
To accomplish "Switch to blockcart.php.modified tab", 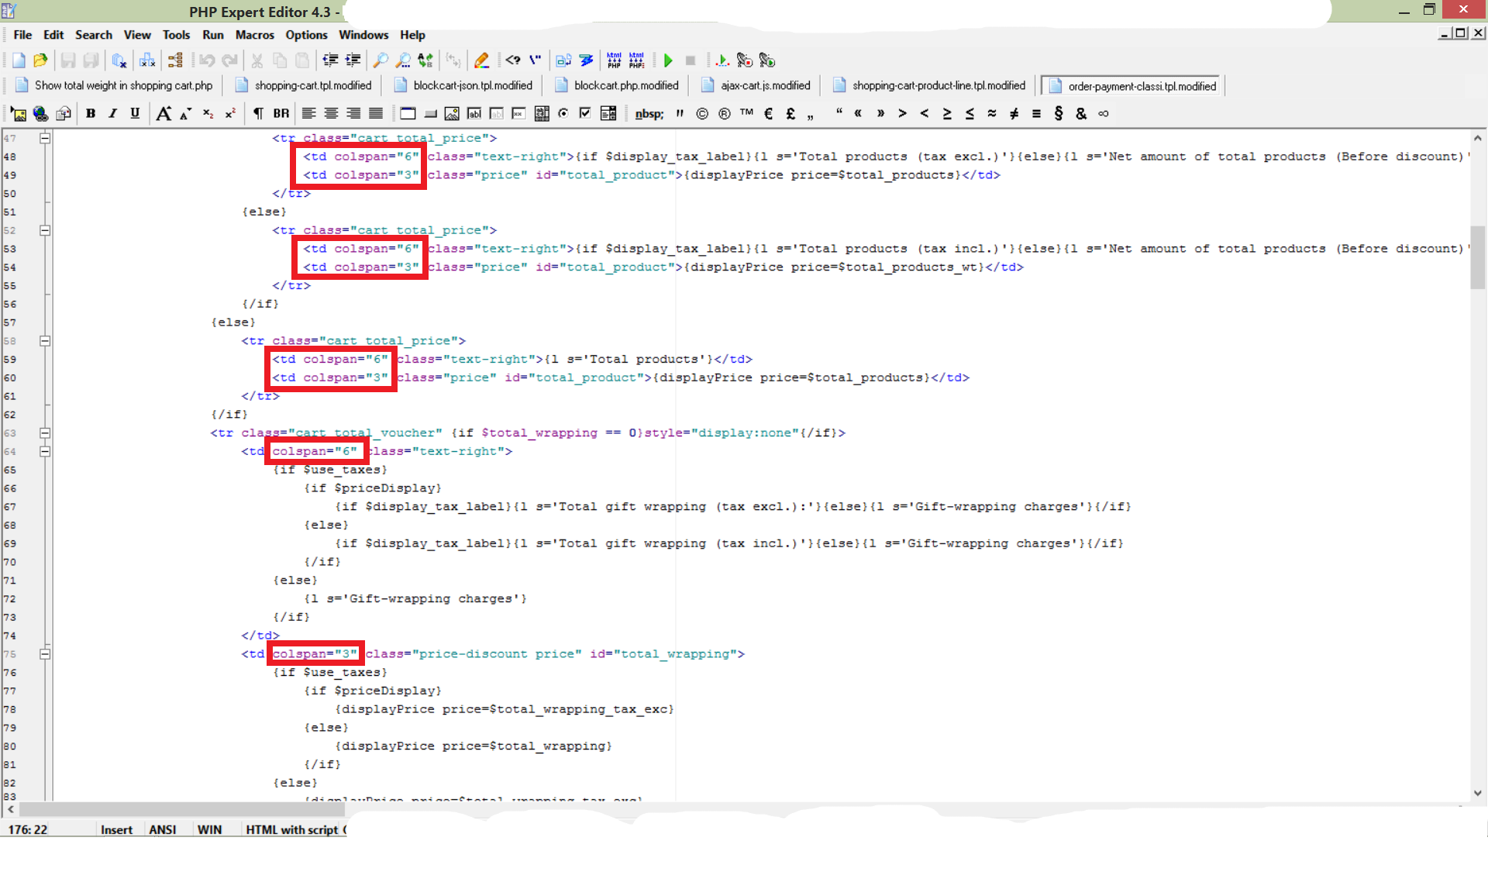I will click(x=625, y=86).
